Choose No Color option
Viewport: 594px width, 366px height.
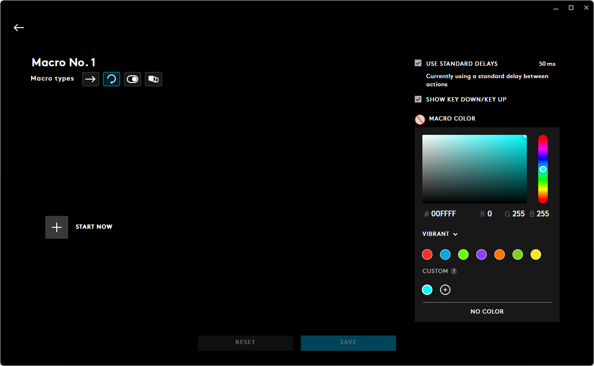point(487,312)
